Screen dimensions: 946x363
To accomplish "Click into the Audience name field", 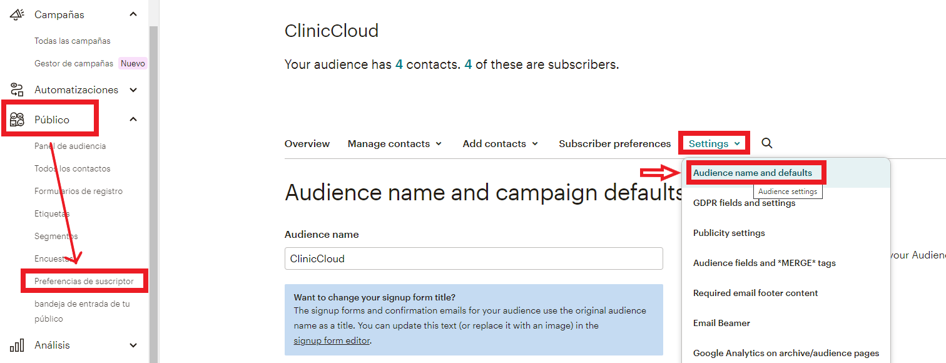I will (x=474, y=258).
